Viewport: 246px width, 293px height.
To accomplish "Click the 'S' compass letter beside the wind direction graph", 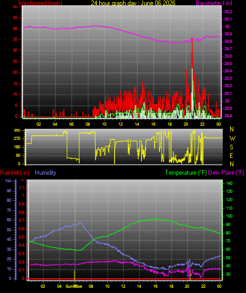I will coord(231,147).
